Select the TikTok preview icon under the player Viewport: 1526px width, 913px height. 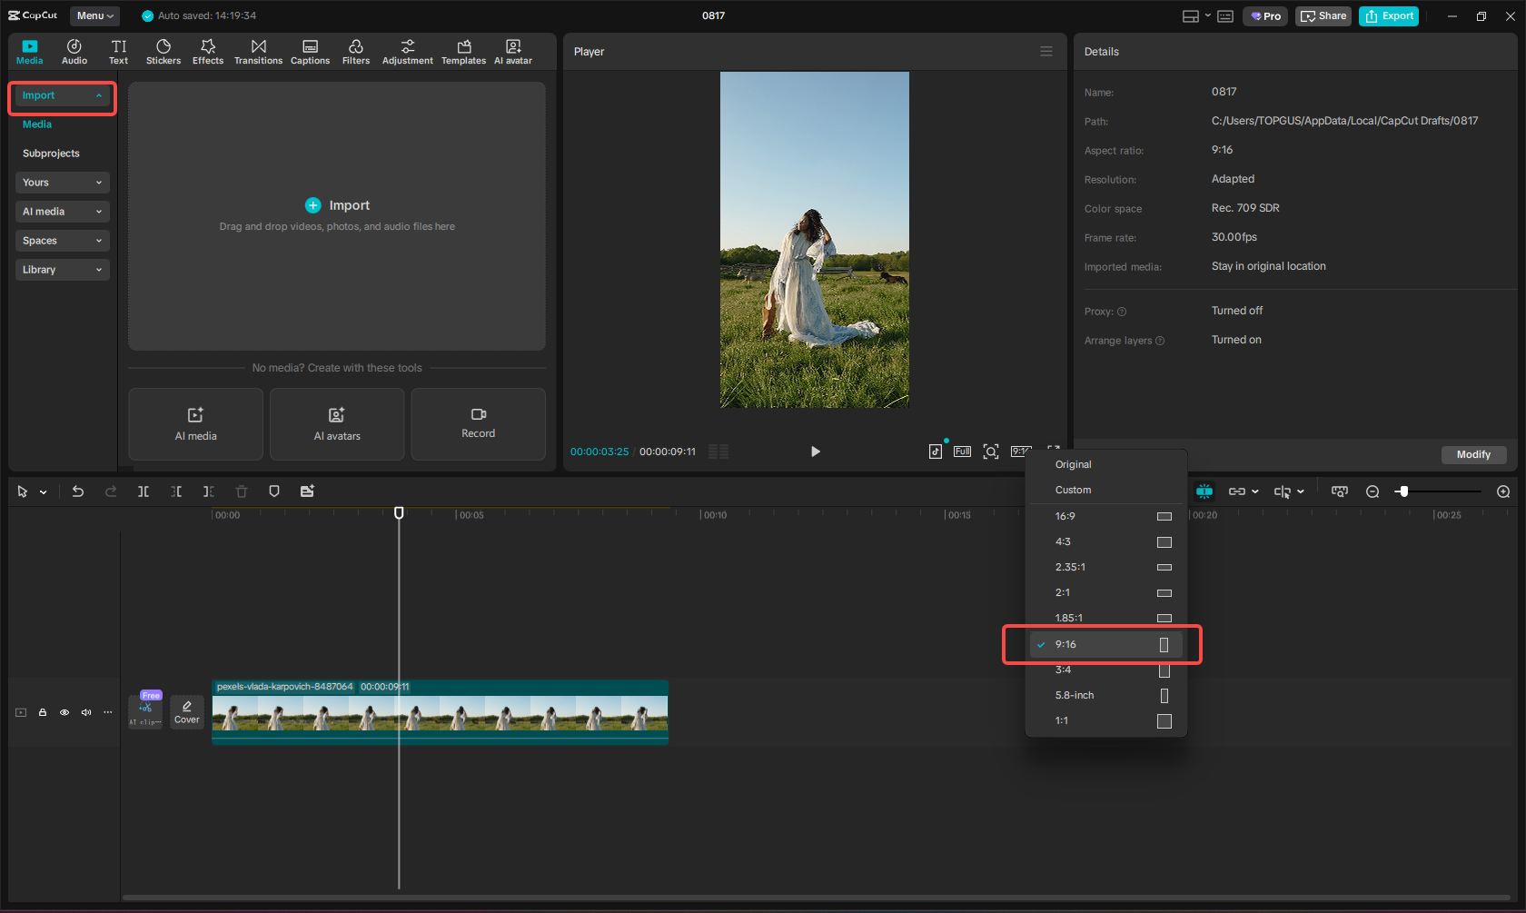pyautogui.click(x=935, y=451)
